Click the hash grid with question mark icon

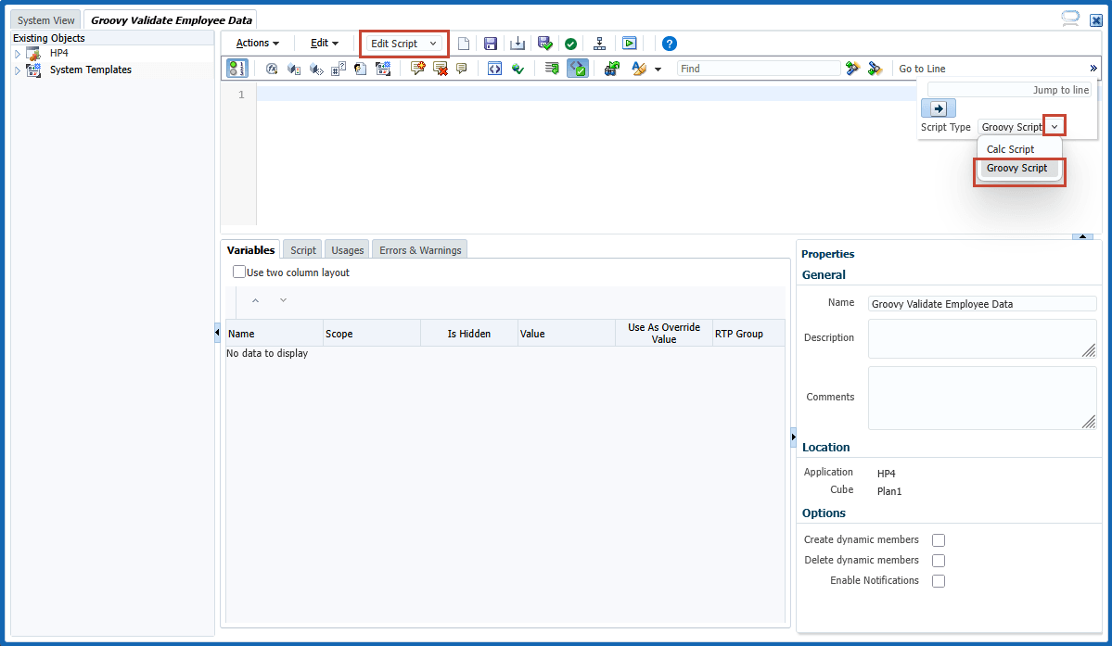point(339,69)
